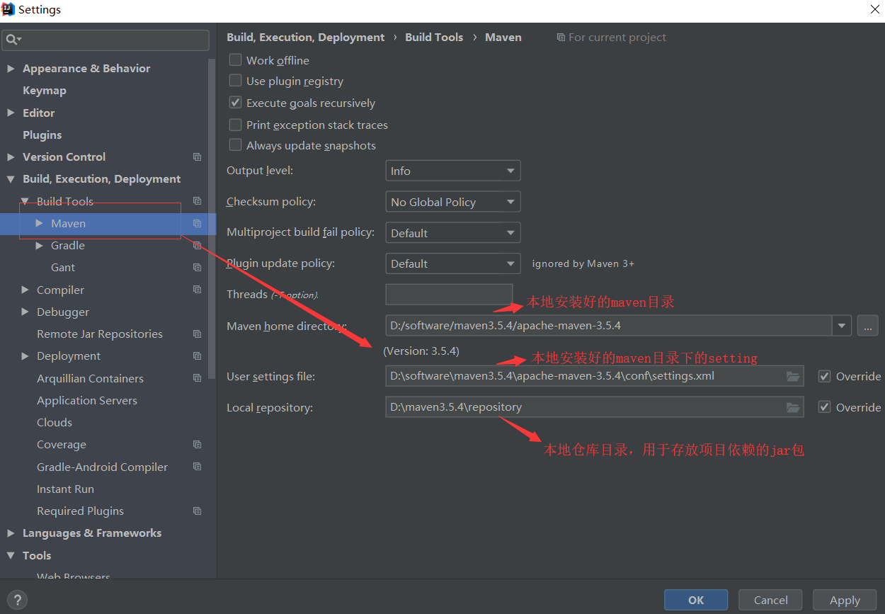Viewport: 885px width, 614px height.
Task: Click project-level icon beside Compiler
Action: [198, 290]
